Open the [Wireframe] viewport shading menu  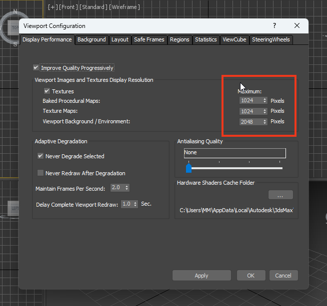tap(125, 7)
